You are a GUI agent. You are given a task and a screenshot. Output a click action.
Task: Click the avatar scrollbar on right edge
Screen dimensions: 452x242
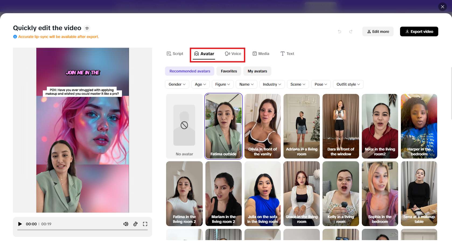click(x=451, y=93)
